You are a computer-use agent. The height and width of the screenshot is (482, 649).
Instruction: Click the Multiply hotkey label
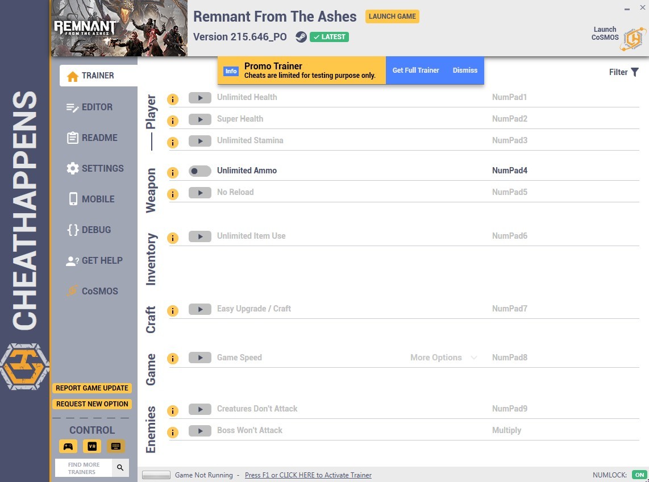pos(506,431)
